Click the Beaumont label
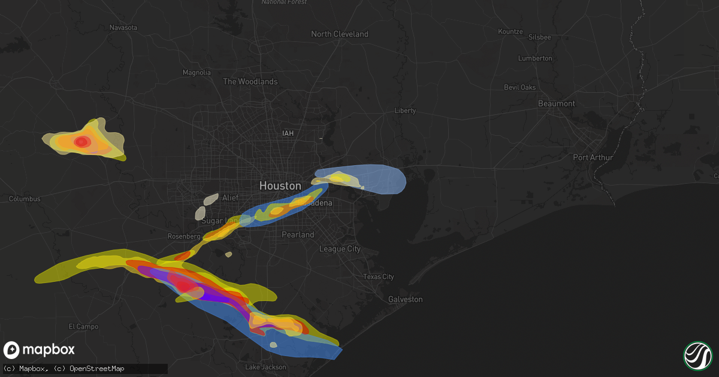Viewport: 719px width, 377px height. click(x=557, y=104)
